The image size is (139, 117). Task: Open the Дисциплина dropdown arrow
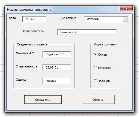tap(125, 19)
